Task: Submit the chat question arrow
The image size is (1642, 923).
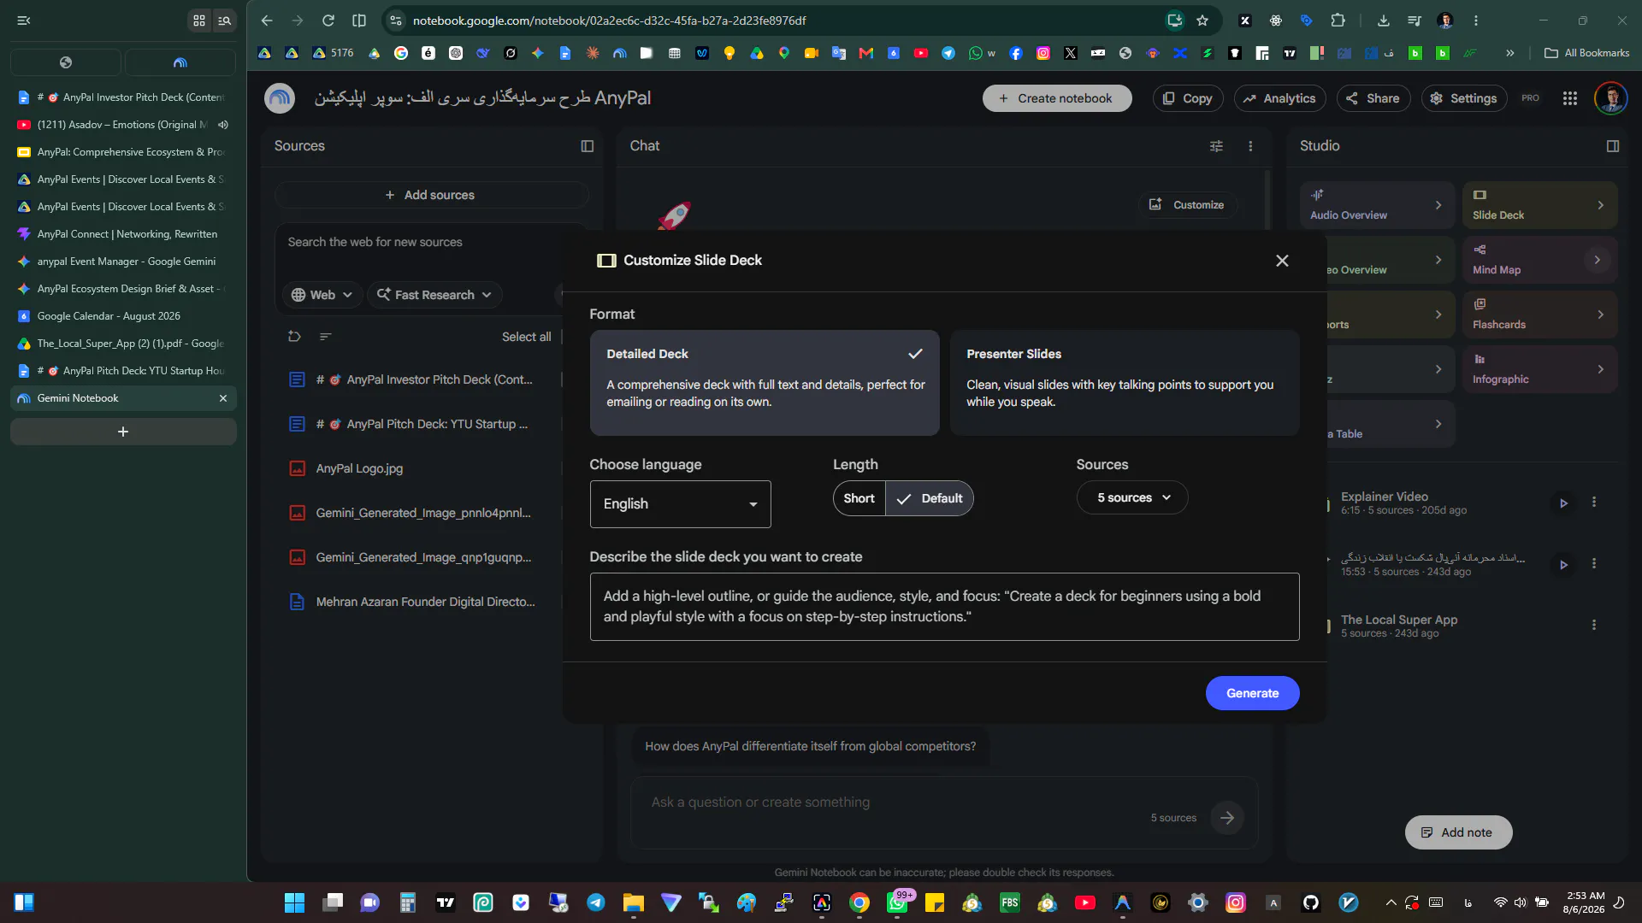Action: coord(1227,818)
